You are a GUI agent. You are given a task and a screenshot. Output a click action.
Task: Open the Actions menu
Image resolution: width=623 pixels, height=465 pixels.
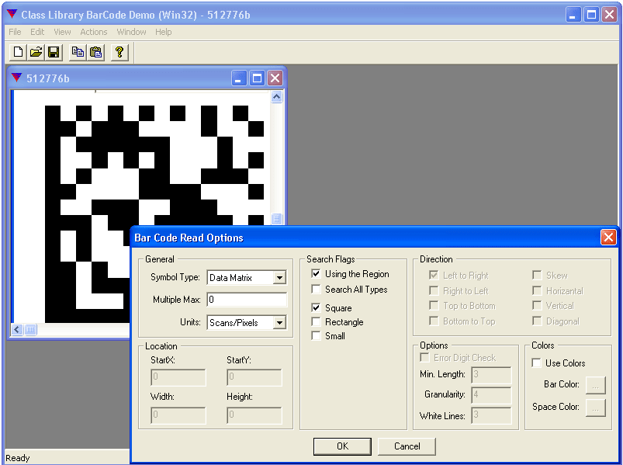click(x=93, y=32)
